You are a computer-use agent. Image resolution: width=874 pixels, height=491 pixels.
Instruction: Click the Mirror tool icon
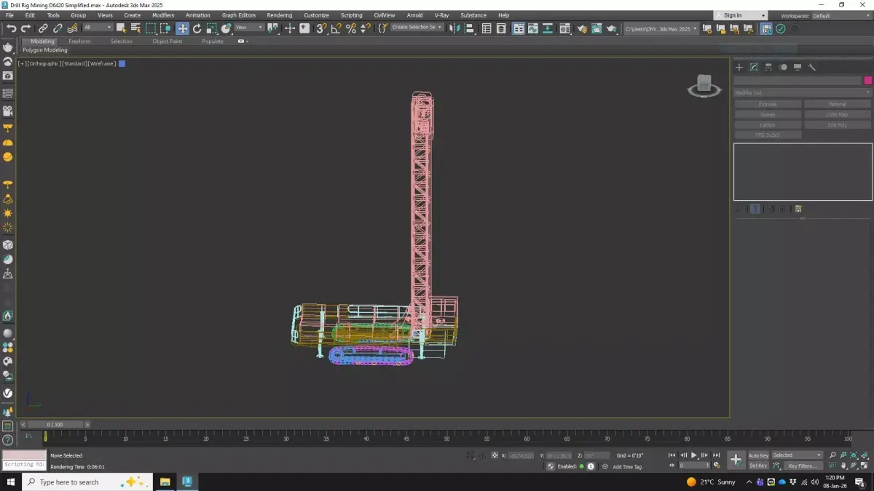tap(455, 28)
